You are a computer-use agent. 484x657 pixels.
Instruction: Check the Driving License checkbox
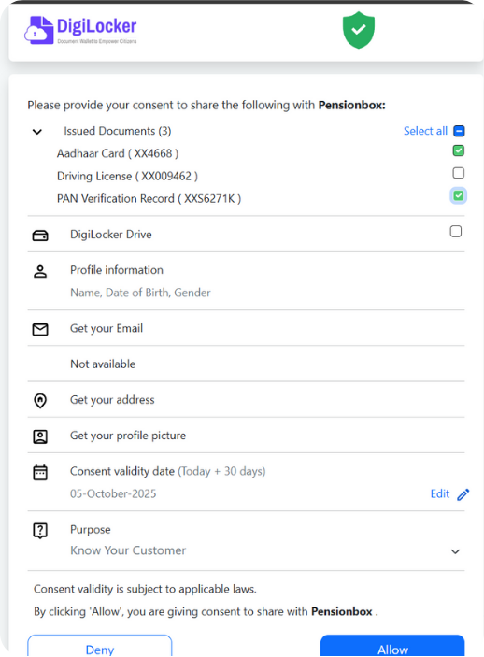[x=459, y=173]
